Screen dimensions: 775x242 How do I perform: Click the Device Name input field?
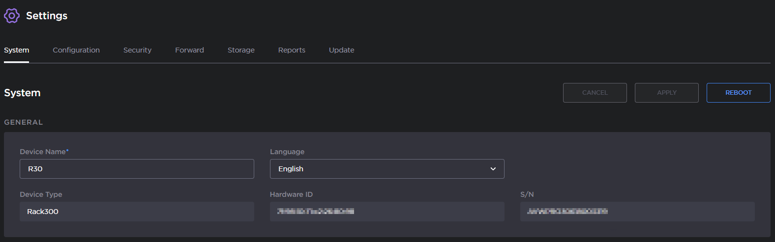(x=137, y=169)
